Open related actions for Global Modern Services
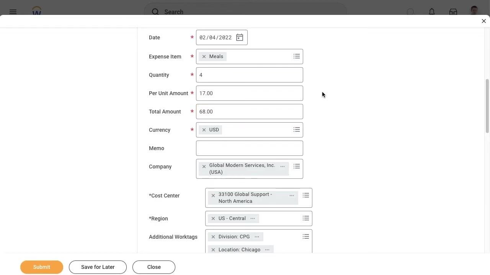Image resolution: width=490 pixels, height=275 pixels. point(283,167)
